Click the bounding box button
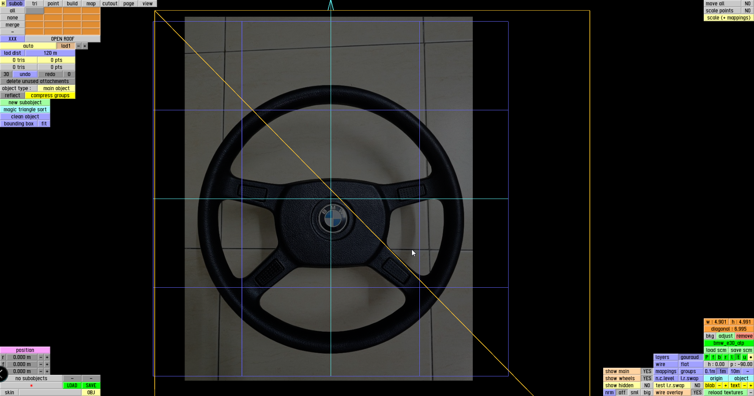The height and width of the screenshot is (396, 754). (x=19, y=124)
